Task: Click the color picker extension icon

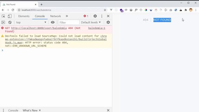Action: tap(146, 10)
